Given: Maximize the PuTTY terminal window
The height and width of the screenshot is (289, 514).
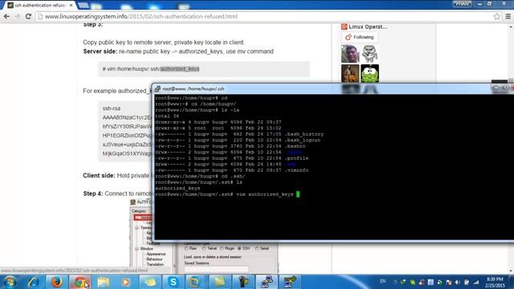Looking at the screenshot, I should coord(506,88).
